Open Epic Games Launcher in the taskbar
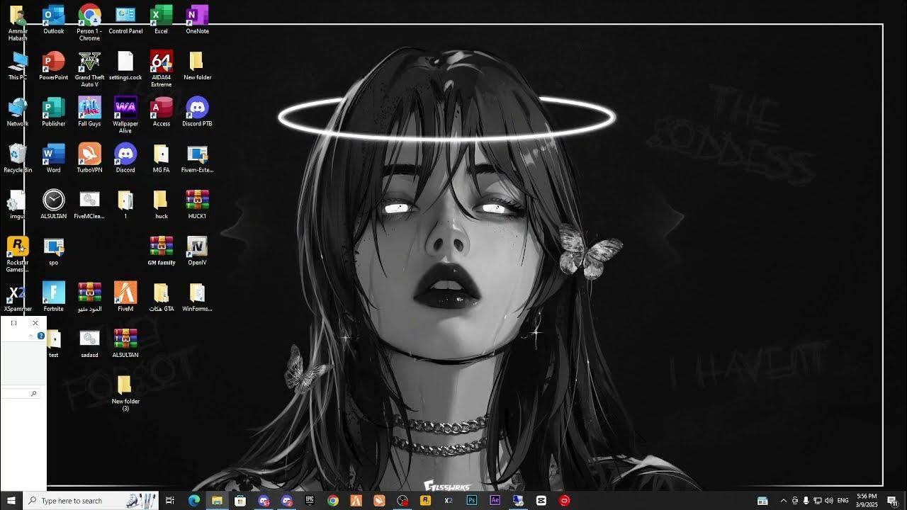 pyautogui.click(x=310, y=500)
